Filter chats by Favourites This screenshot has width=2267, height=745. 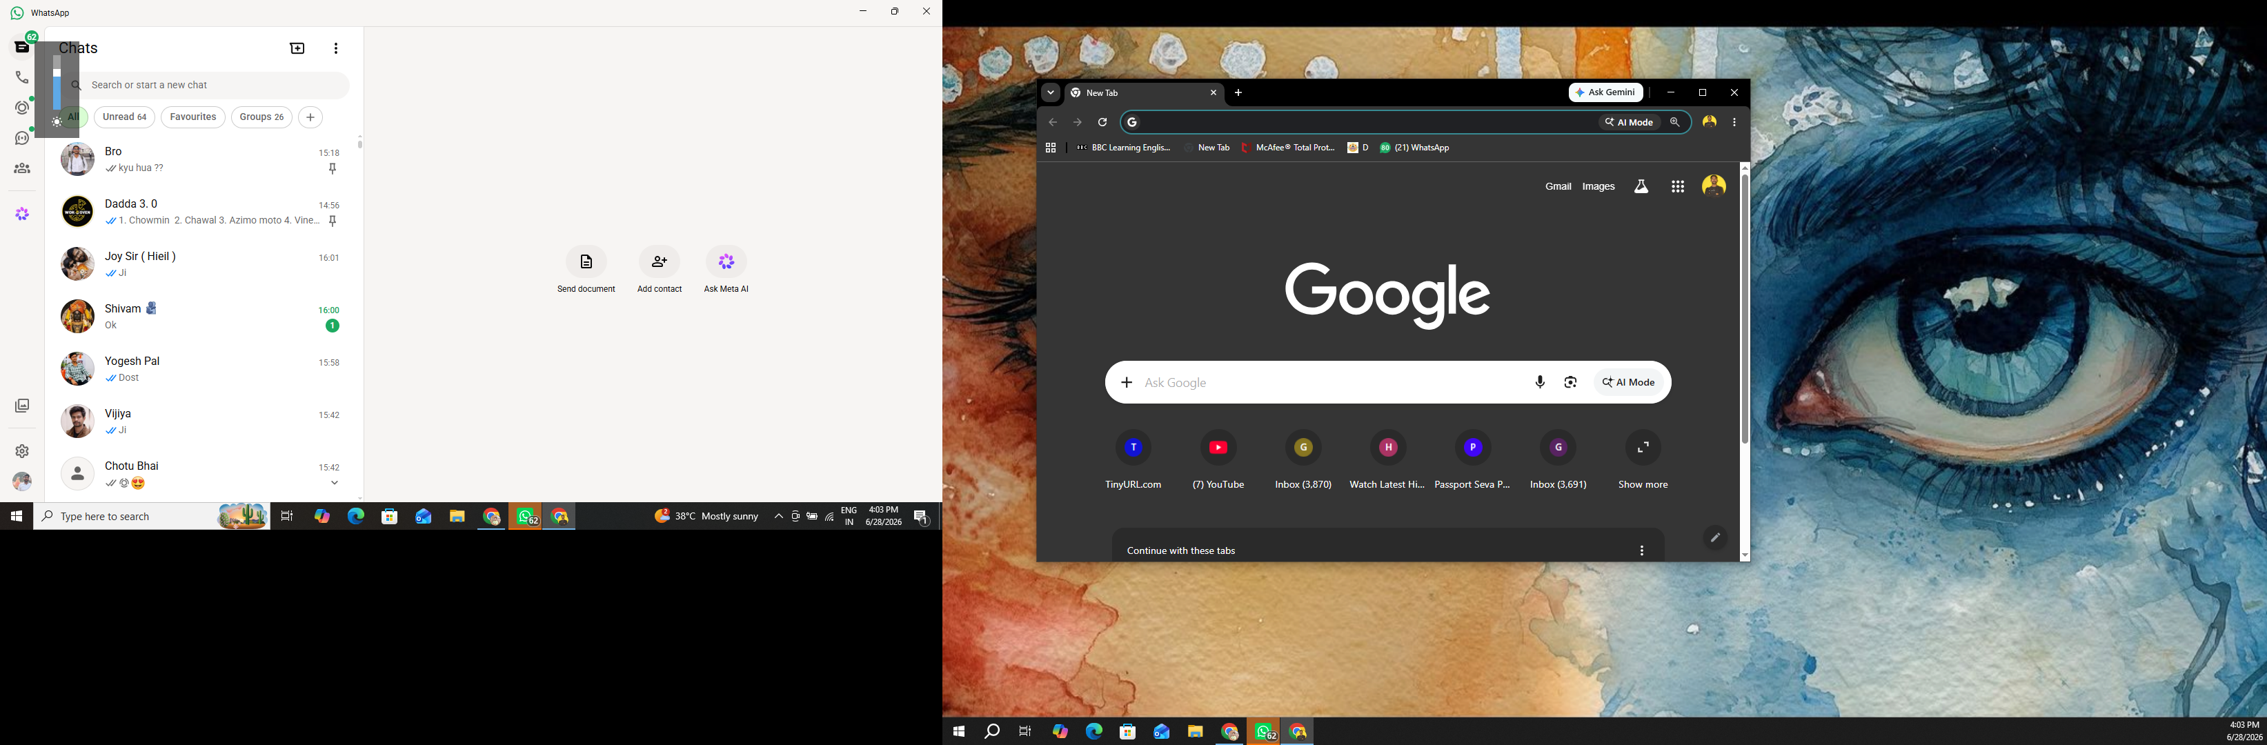pos(192,117)
